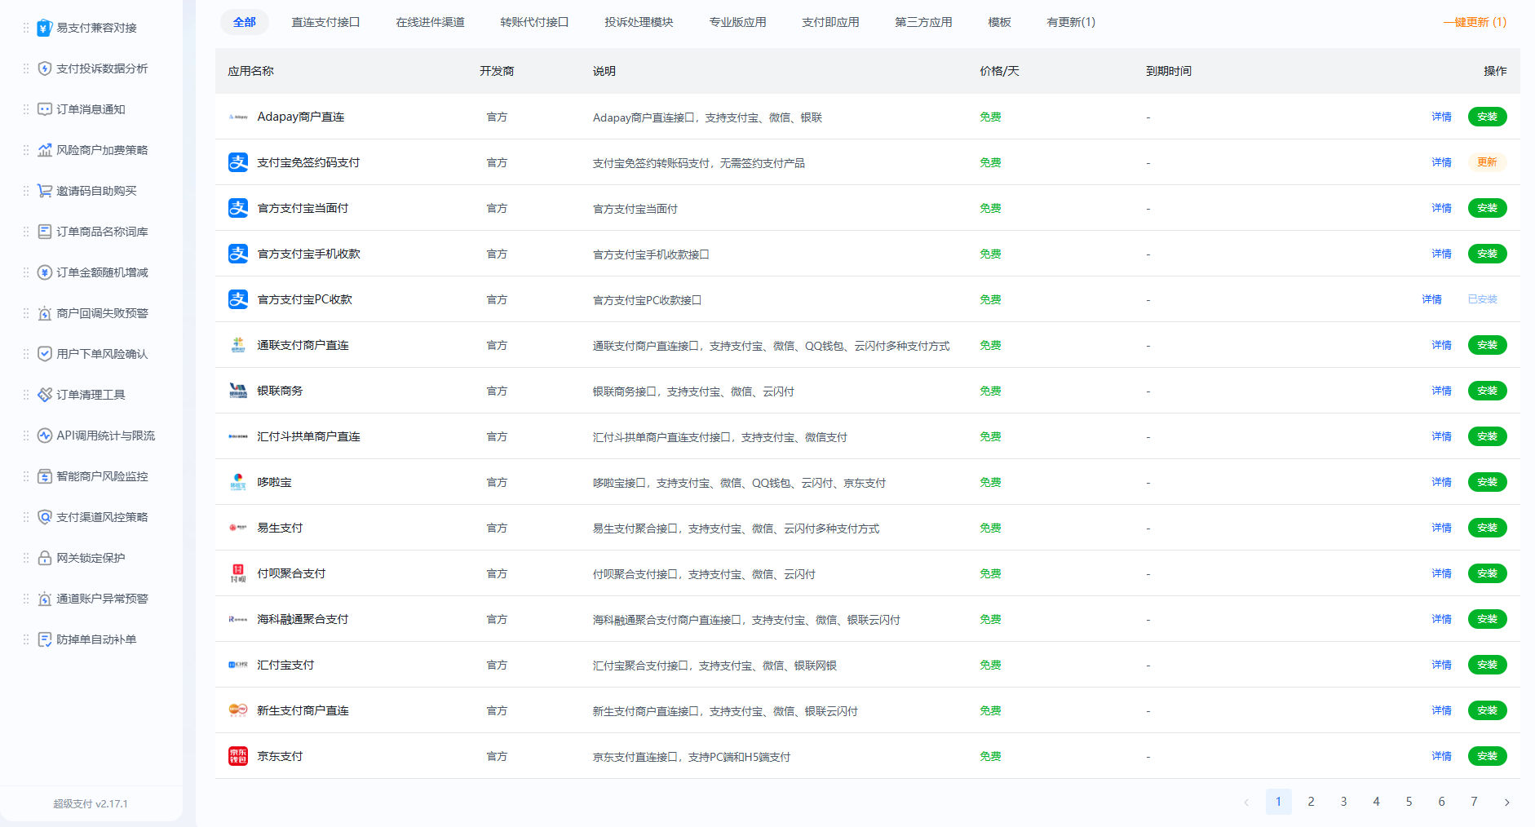Update the 支付宝免签约码支付 app
Image resolution: width=1535 pixels, height=827 pixels.
coord(1487,162)
